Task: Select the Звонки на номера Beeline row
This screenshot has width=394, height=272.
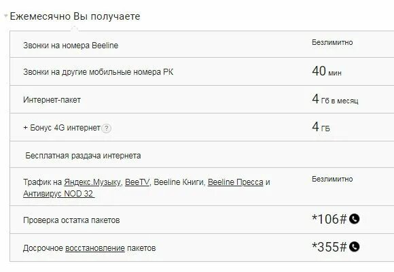Action: pos(202,44)
